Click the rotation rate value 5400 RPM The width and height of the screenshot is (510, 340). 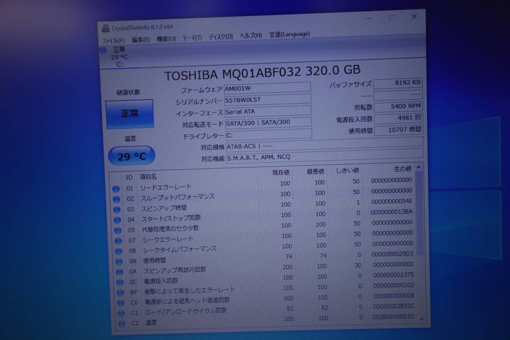point(398,106)
